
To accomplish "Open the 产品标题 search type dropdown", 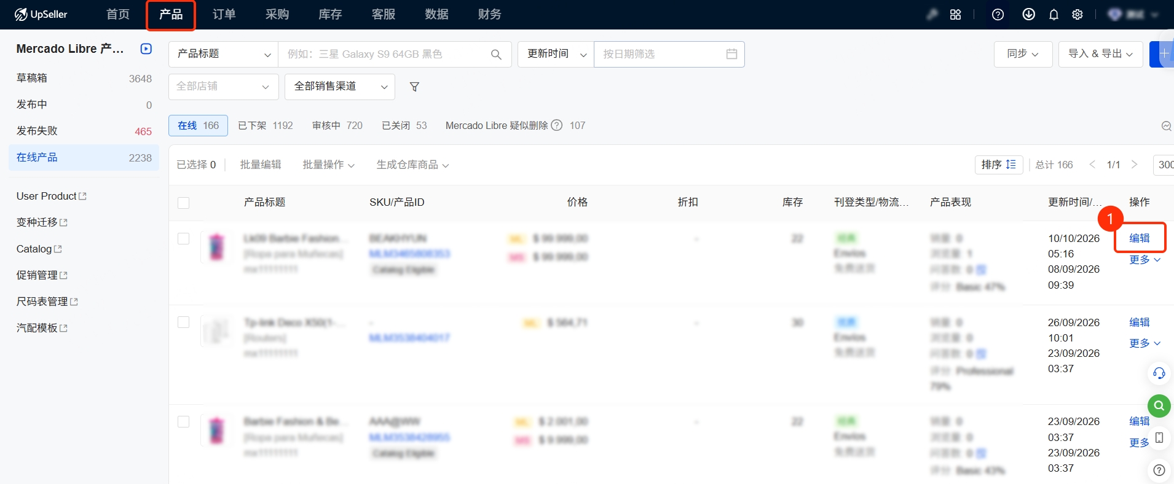I will (223, 54).
